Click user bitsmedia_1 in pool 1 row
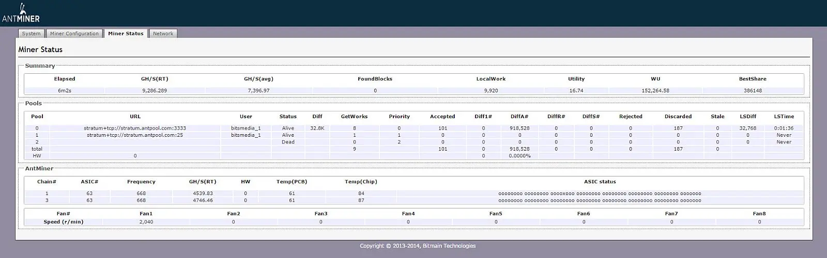This screenshot has height=258, width=827. pyautogui.click(x=246, y=135)
